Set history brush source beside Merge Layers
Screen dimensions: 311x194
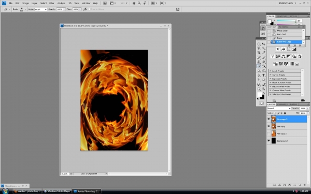click(x=269, y=31)
